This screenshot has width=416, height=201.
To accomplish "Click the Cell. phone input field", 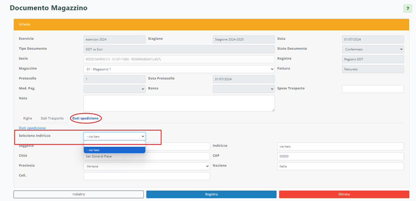I will pos(146,176).
